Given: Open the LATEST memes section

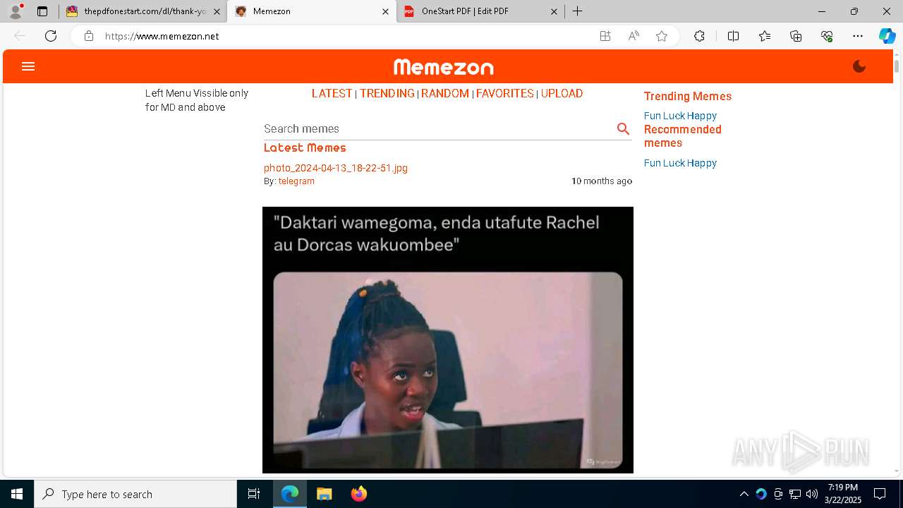Looking at the screenshot, I should click(x=332, y=93).
